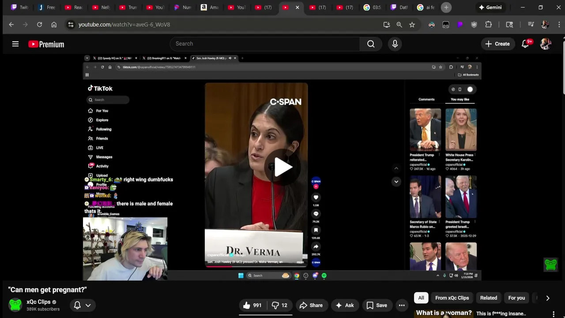
Task: Open What is a woman recommended thumbnail
Action: (444, 313)
